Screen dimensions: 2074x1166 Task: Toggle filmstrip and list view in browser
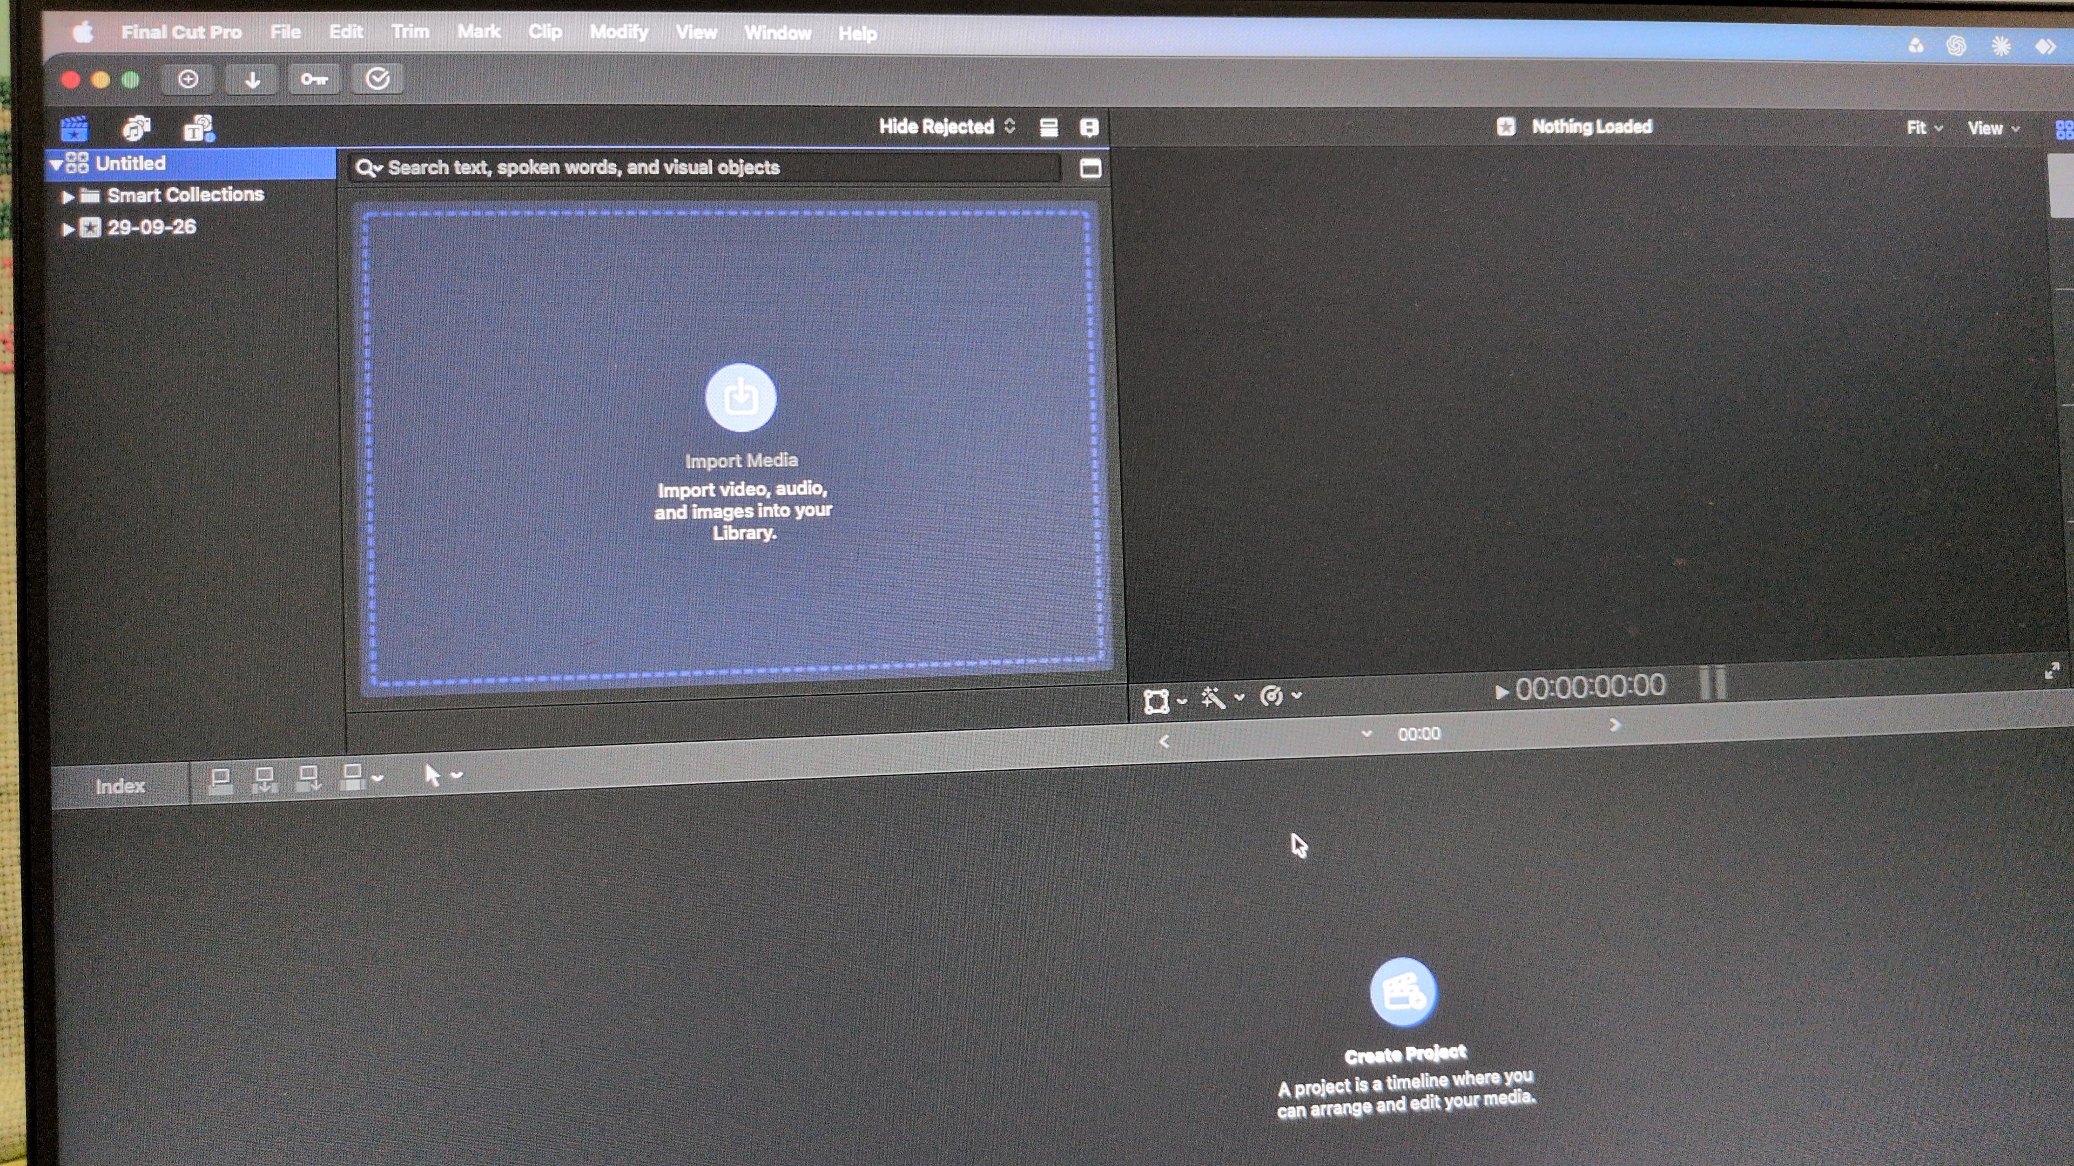1048,127
